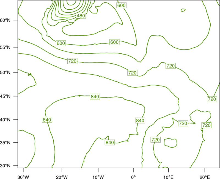
Task: Select the 55°N latitude axis label
Action: pyautogui.click(x=5, y=47)
